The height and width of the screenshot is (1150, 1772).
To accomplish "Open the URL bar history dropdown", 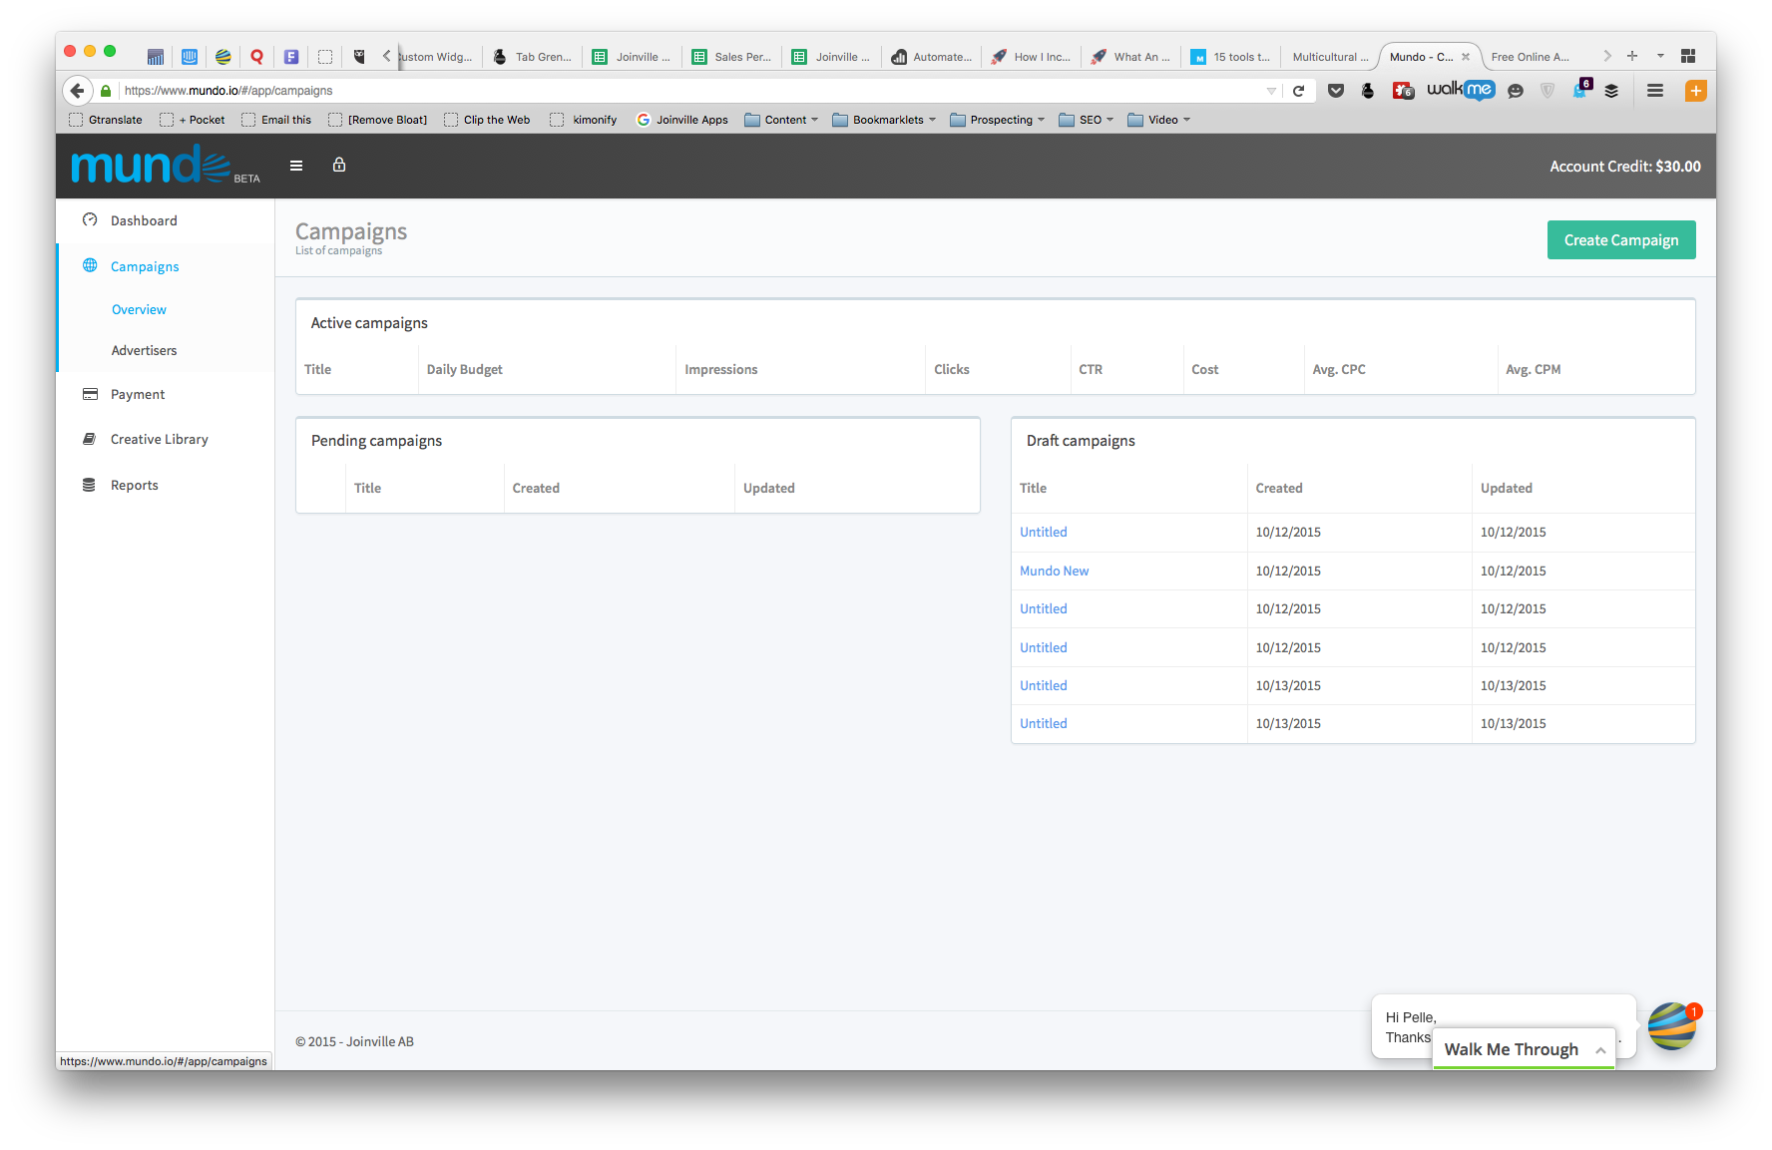I will point(1271,91).
